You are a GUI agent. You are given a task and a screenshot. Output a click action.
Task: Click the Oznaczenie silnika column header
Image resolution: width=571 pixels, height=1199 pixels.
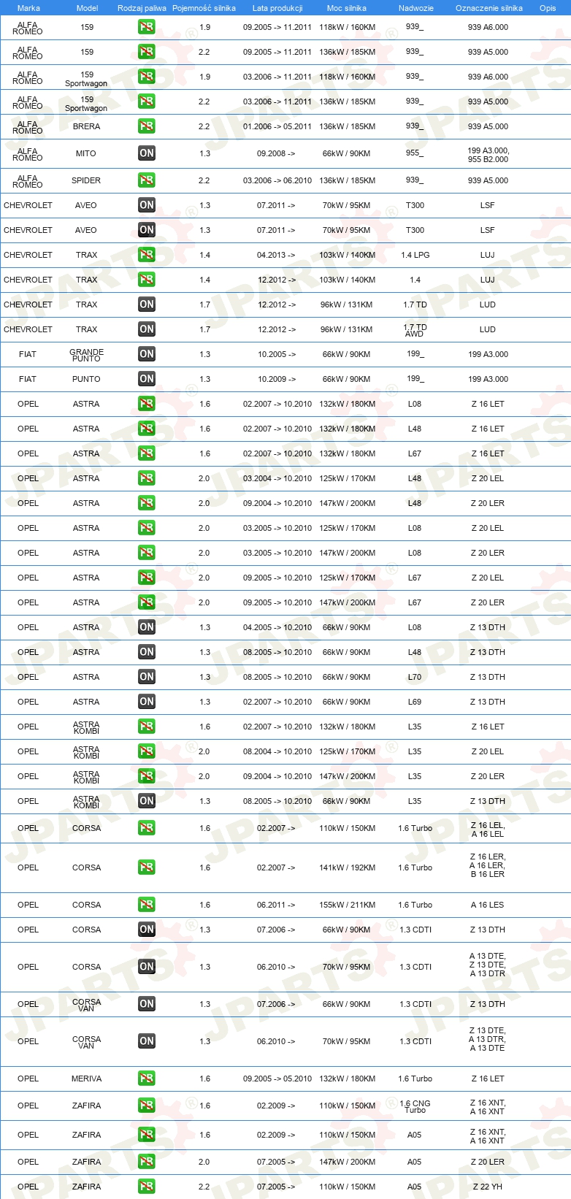(x=489, y=8)
